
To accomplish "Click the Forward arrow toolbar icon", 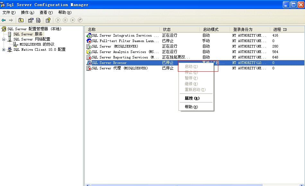I will click(x=11, y=20).
